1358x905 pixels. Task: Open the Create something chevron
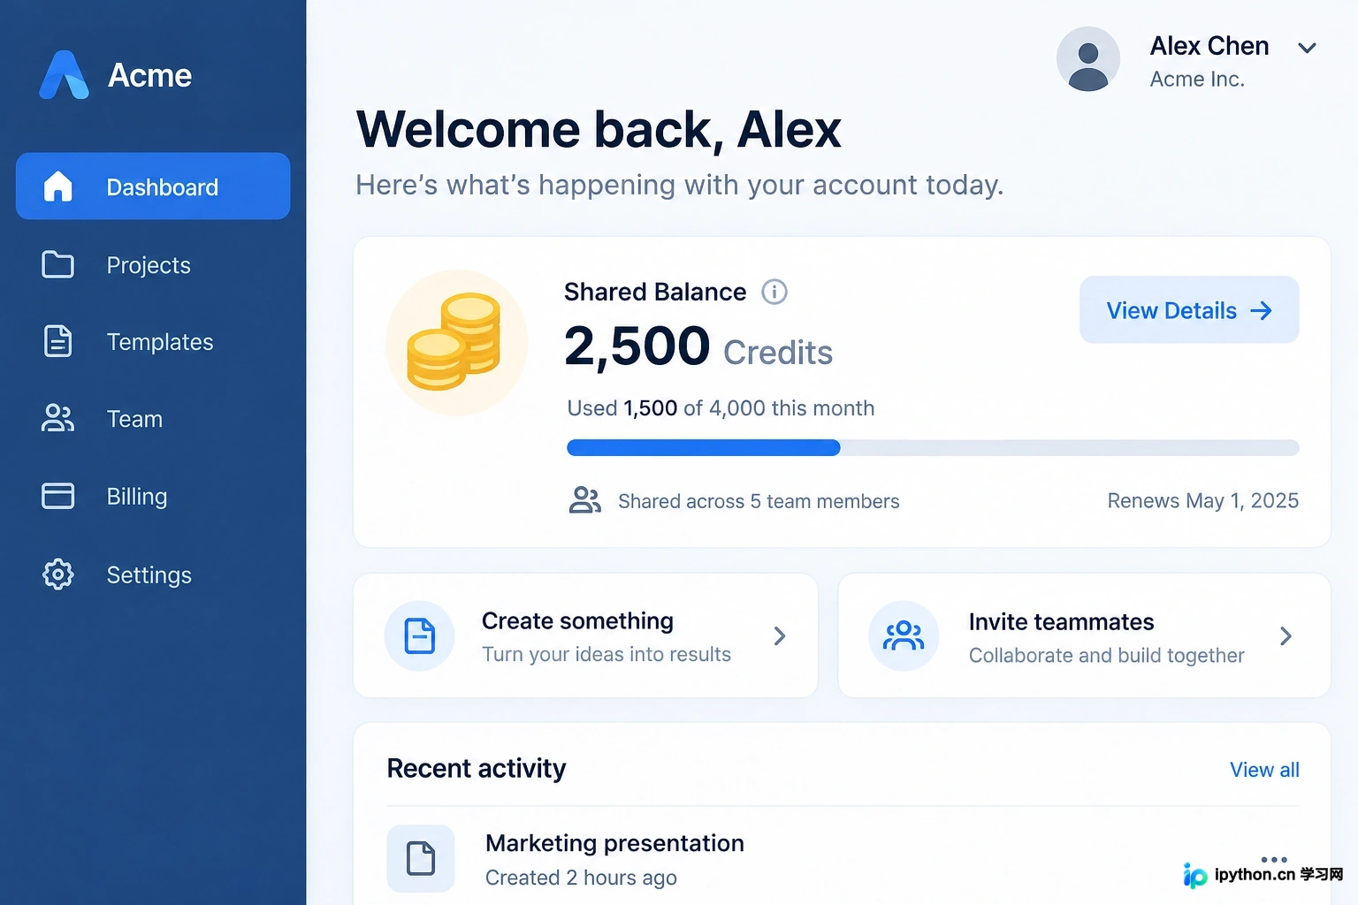(x=780, y=636)
